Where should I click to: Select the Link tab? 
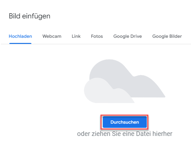76,36
